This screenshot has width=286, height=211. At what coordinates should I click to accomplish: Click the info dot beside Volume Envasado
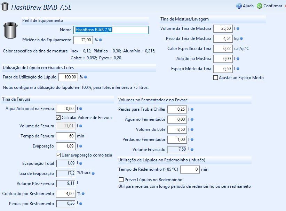(x=192, y=150)
